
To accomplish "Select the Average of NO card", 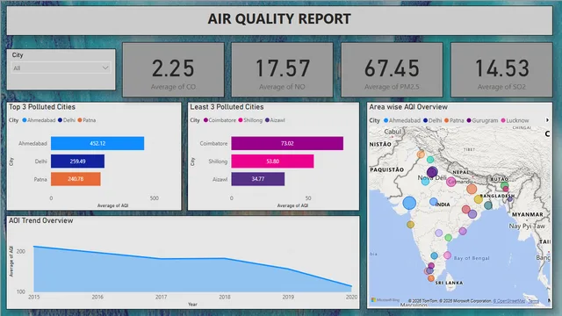I will pyautogui.click(x=282, y=70).
